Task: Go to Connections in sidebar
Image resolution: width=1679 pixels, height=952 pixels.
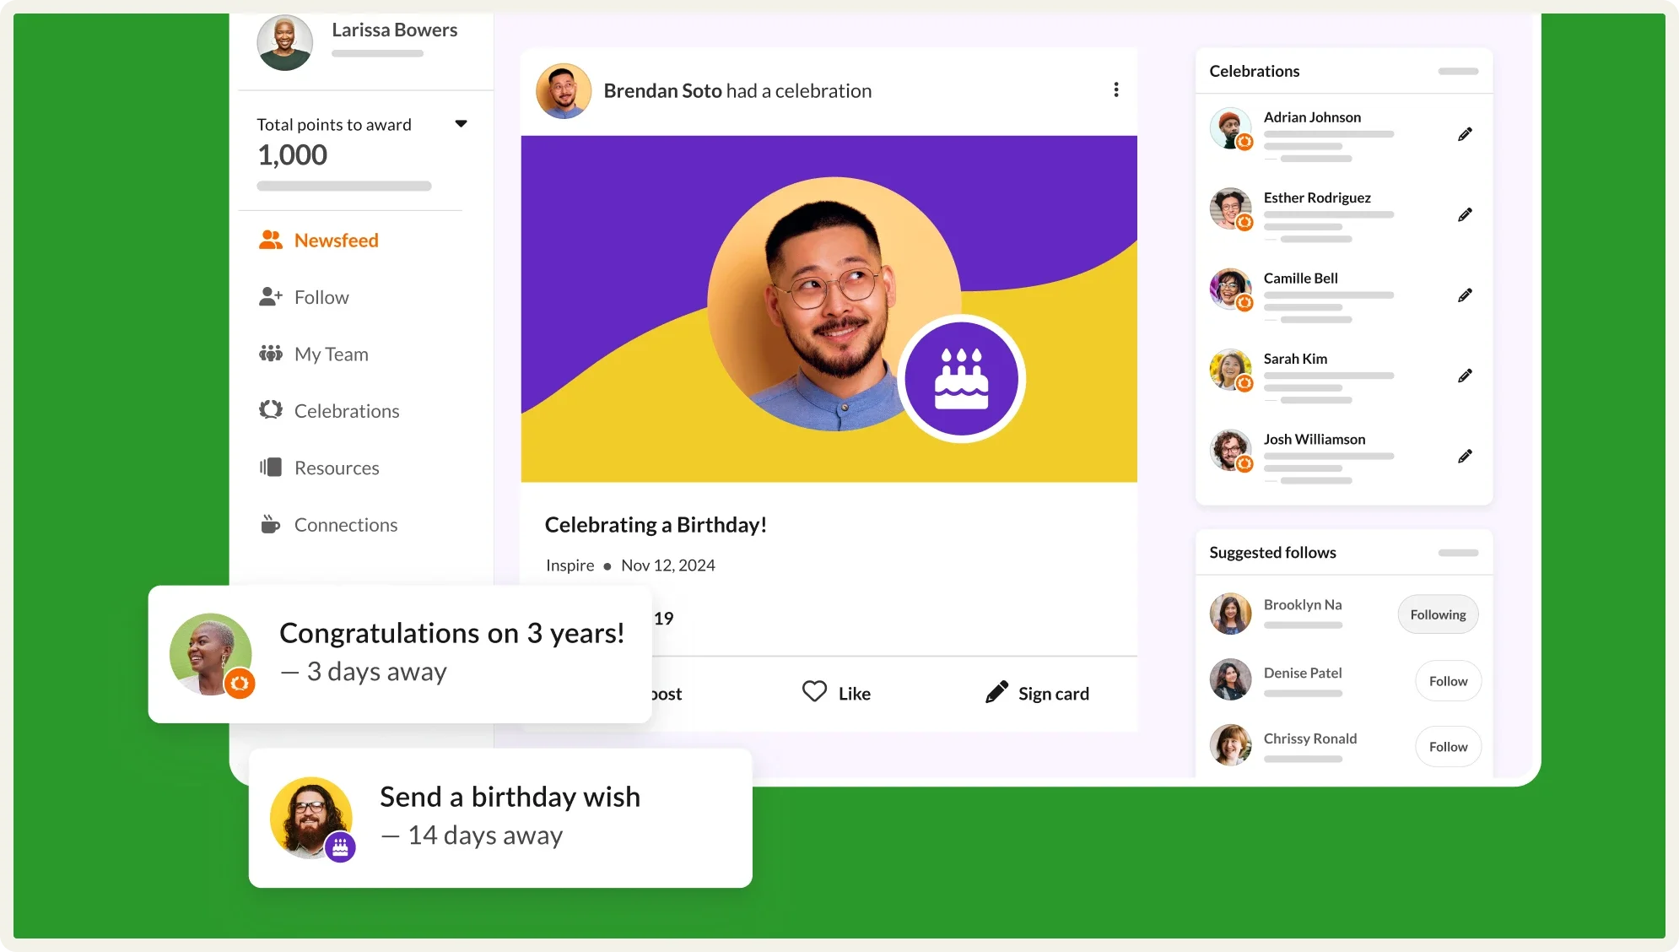Action: [345, 525]
